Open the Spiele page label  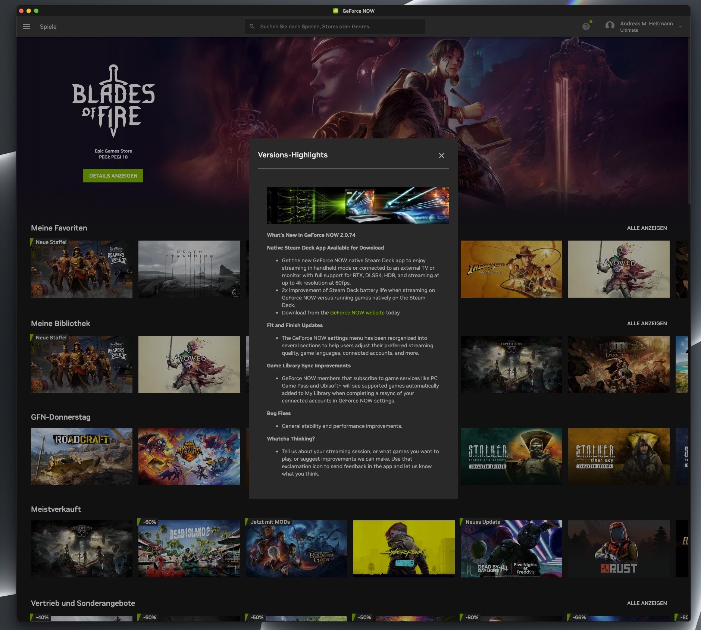pyautogui.click(x=48, y=26)
